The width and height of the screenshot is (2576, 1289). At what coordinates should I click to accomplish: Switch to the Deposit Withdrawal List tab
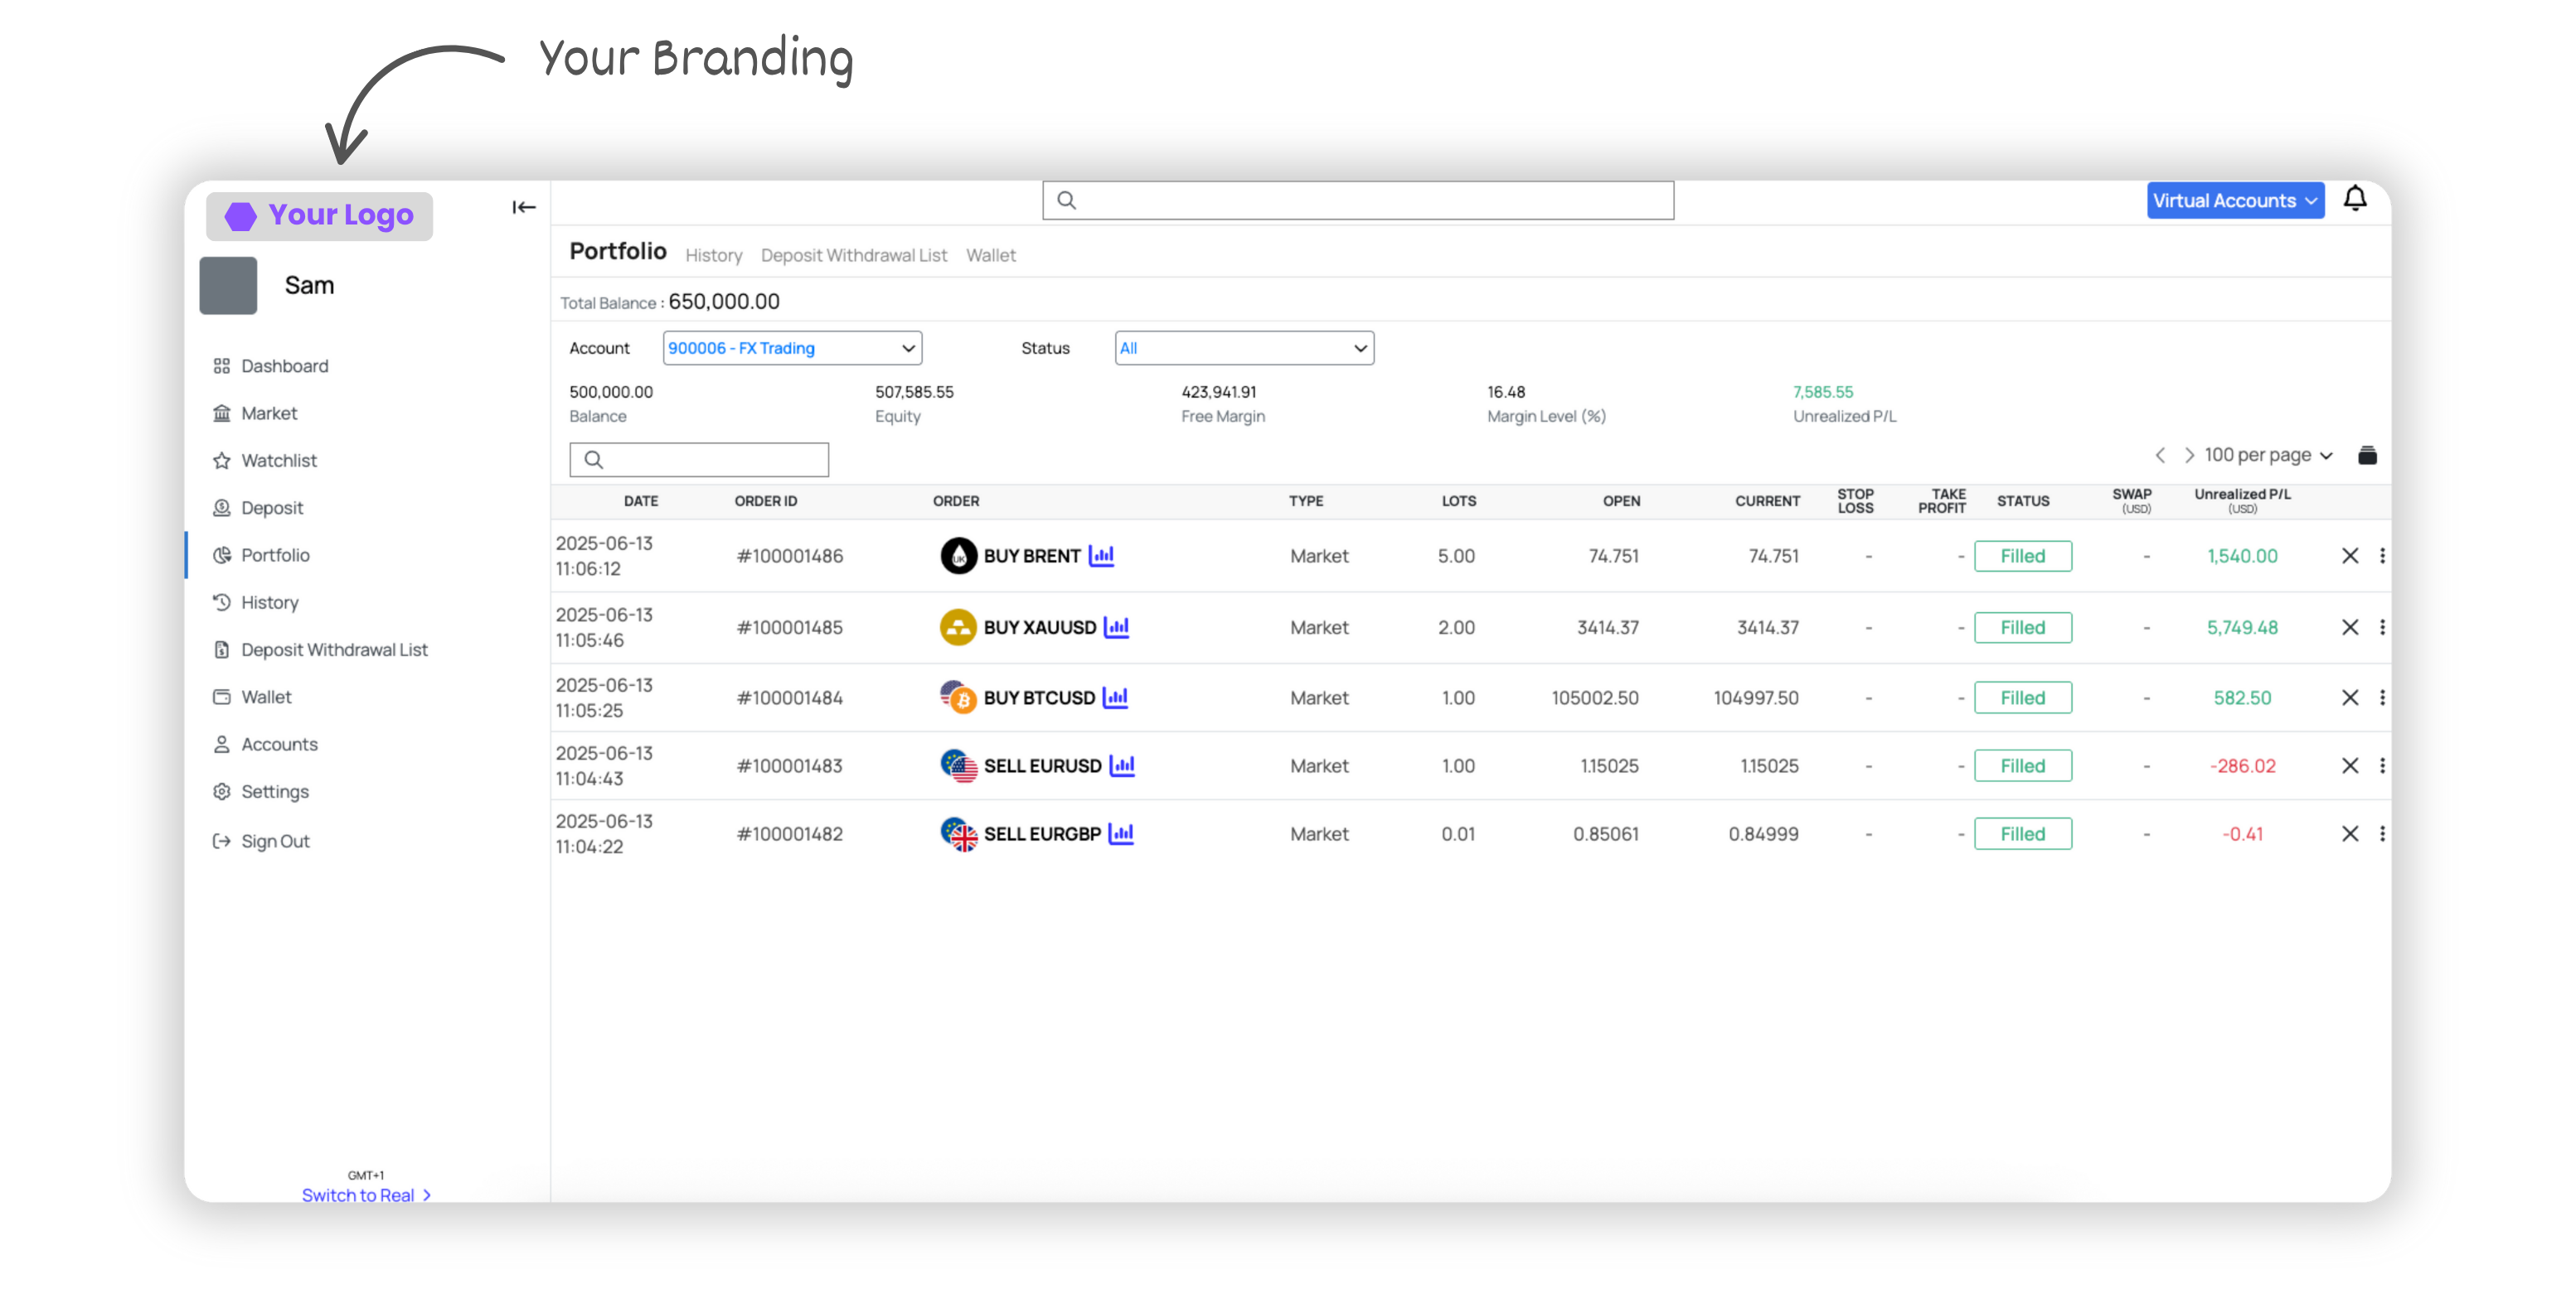coord(853,256)
